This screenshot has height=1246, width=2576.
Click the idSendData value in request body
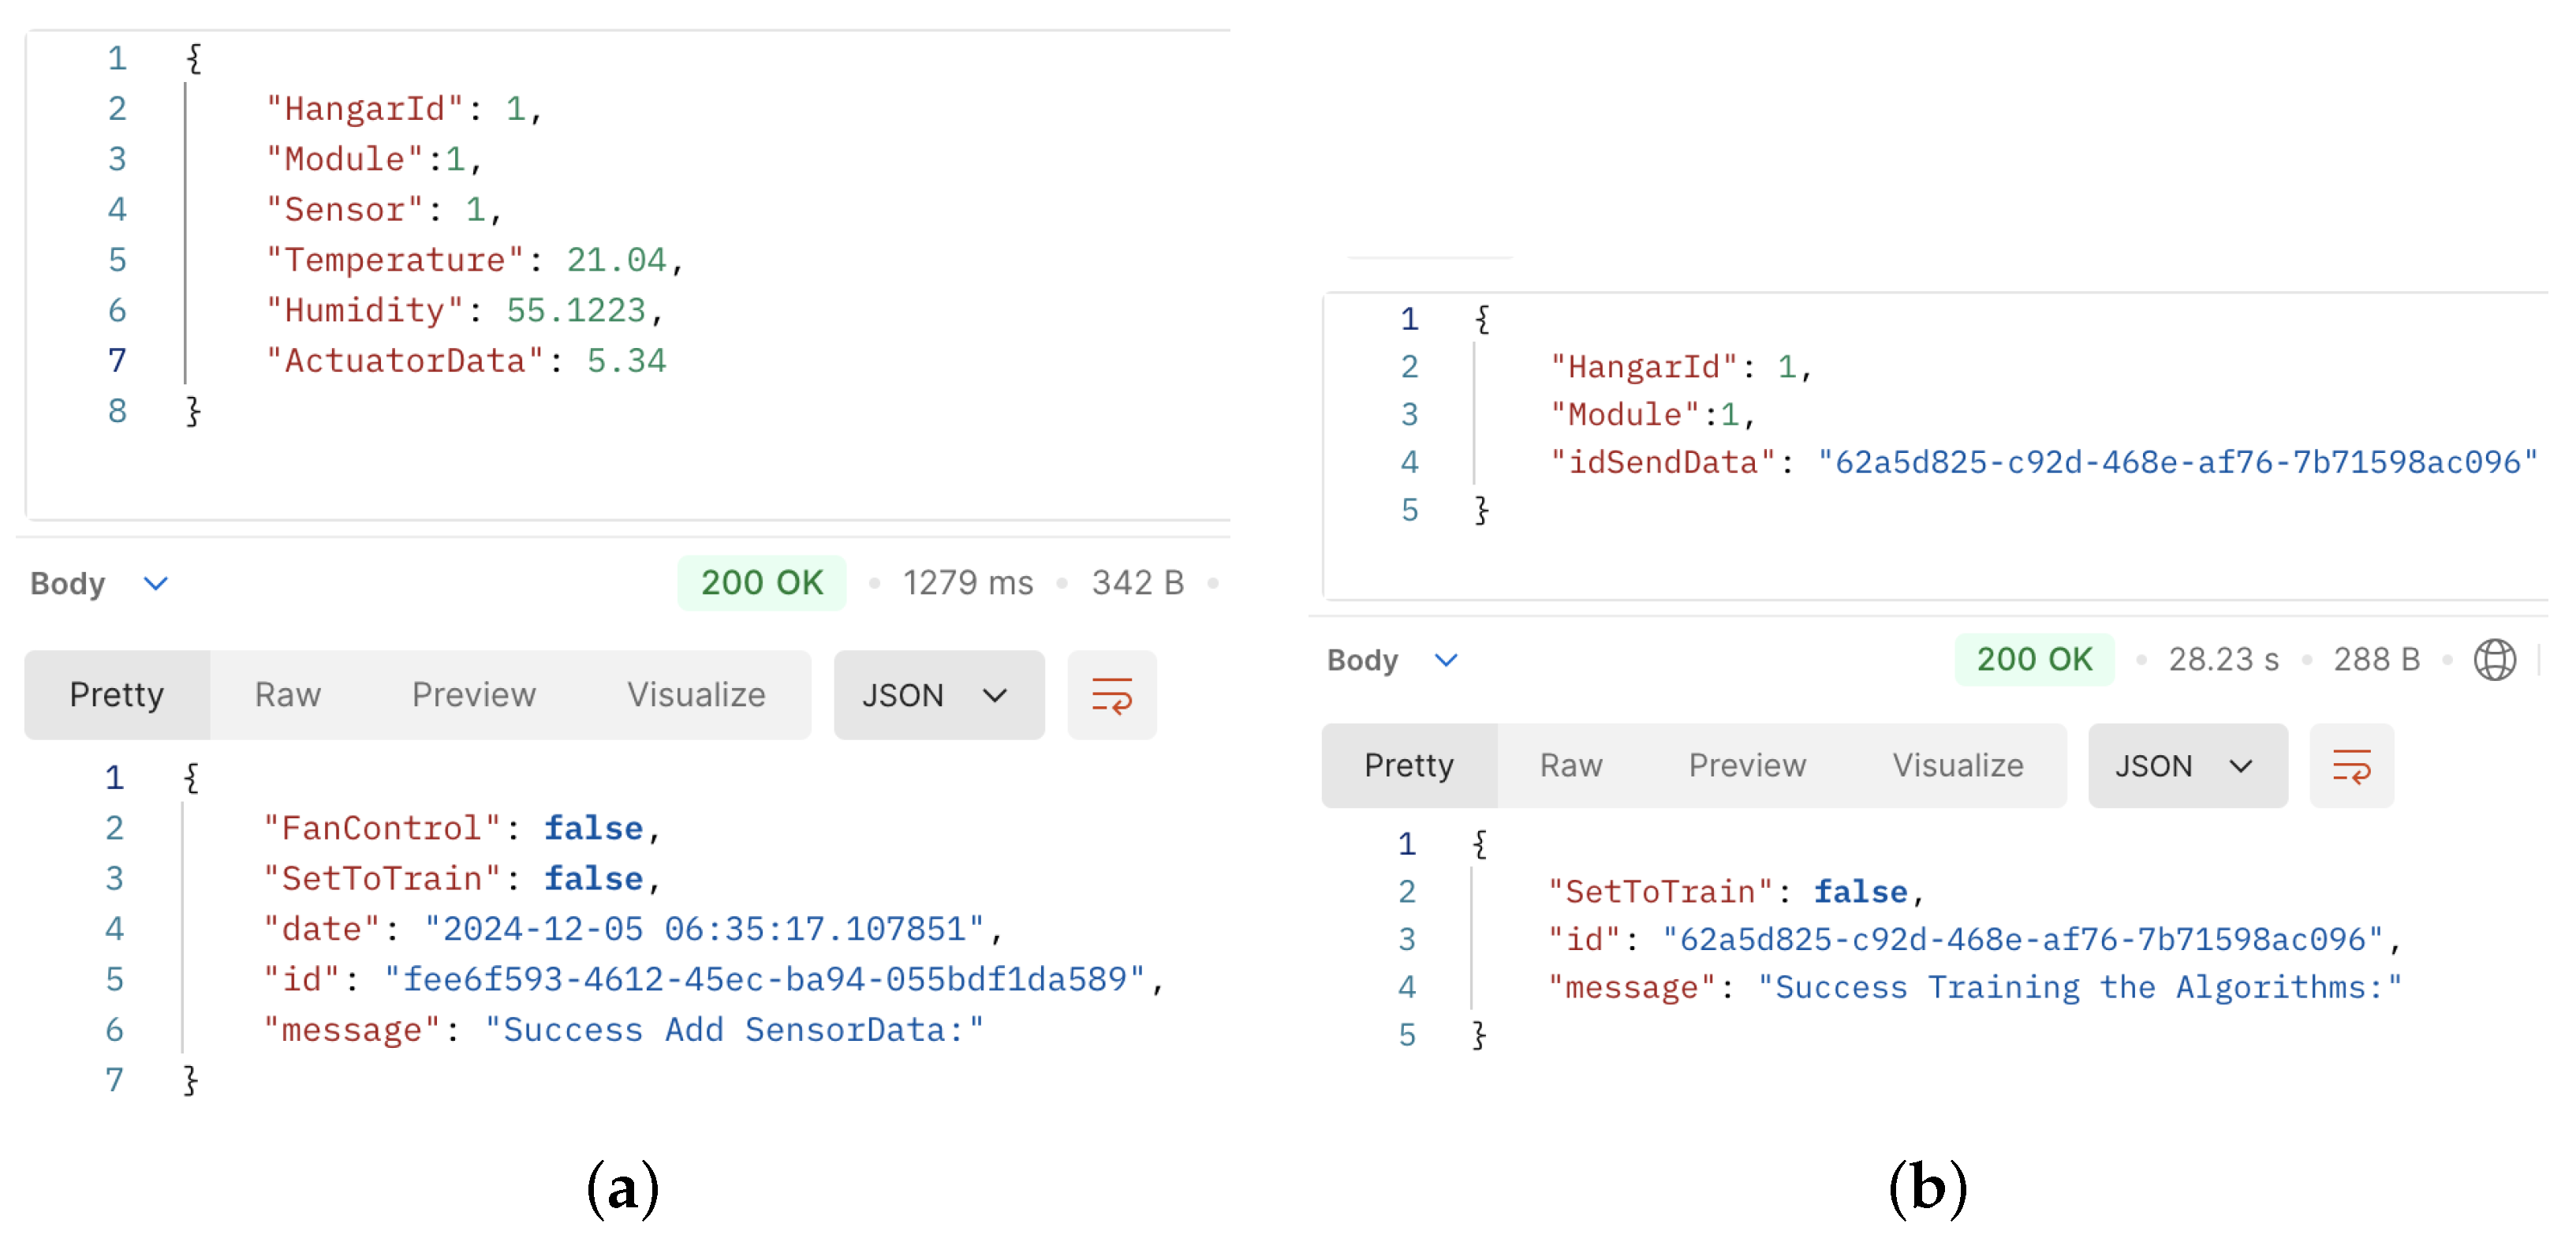(2176, 462)
